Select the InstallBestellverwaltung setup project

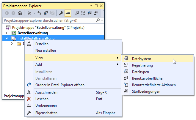point(36,38)
